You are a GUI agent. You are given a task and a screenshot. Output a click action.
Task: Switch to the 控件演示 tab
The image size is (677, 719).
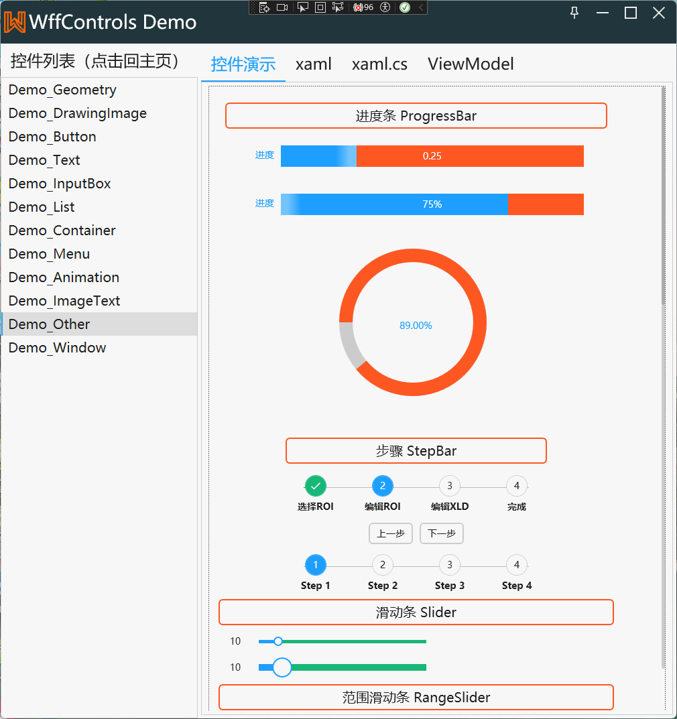point(243,64)
